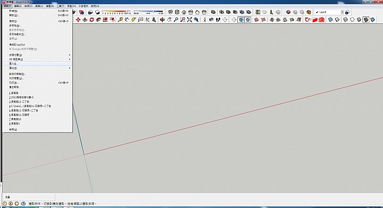Viewport: 383px width, 208px height.
Task: Open the Layer Manager icon beside layer dropdown
Action: 347,12
